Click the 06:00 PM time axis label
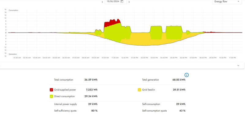 [183, 58]
